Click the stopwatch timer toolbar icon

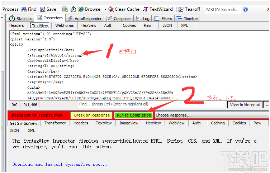(x=73, y=9)
